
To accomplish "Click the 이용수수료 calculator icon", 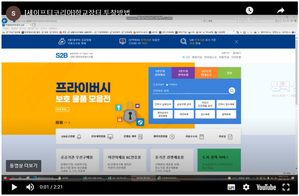I will point(202,137).
